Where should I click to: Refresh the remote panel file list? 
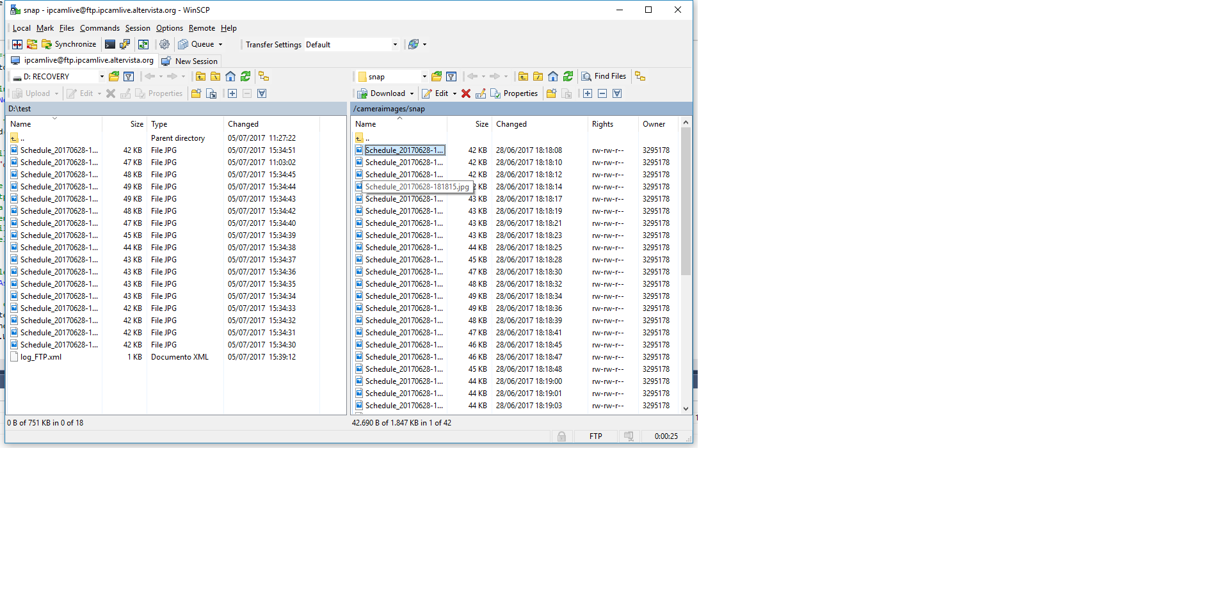click(568, 76)
